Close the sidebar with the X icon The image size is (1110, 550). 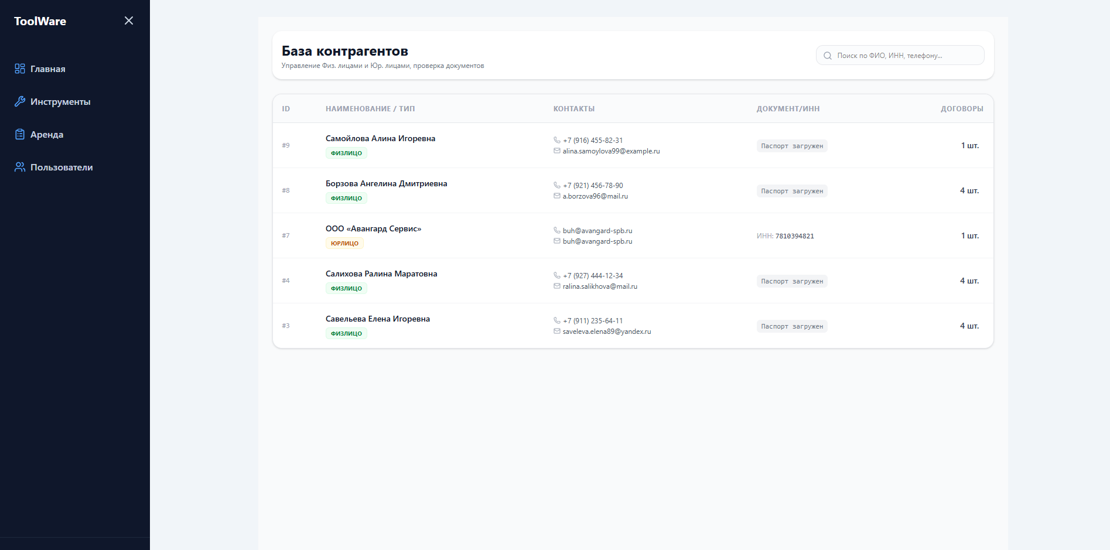pyautogui.click(x=129, y=21)
